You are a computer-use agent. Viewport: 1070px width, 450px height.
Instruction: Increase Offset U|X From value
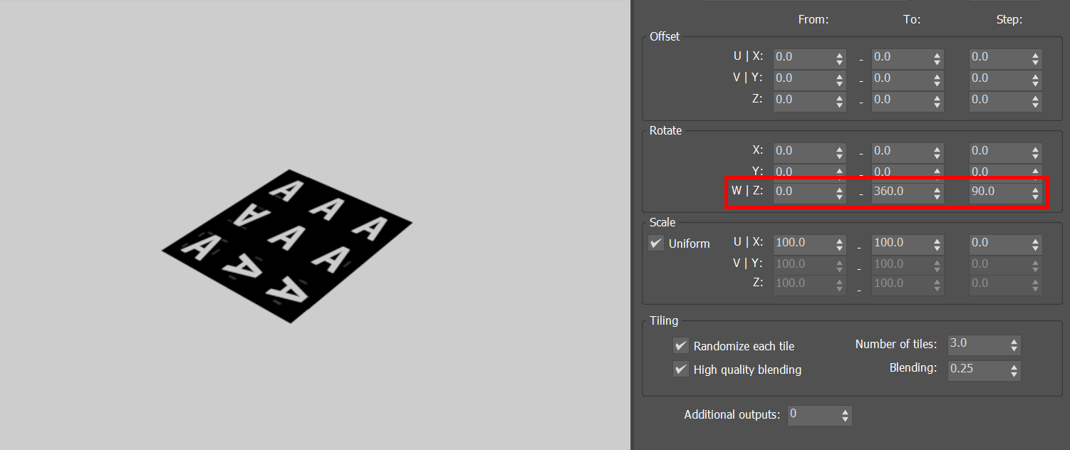(x=840, y=53)
